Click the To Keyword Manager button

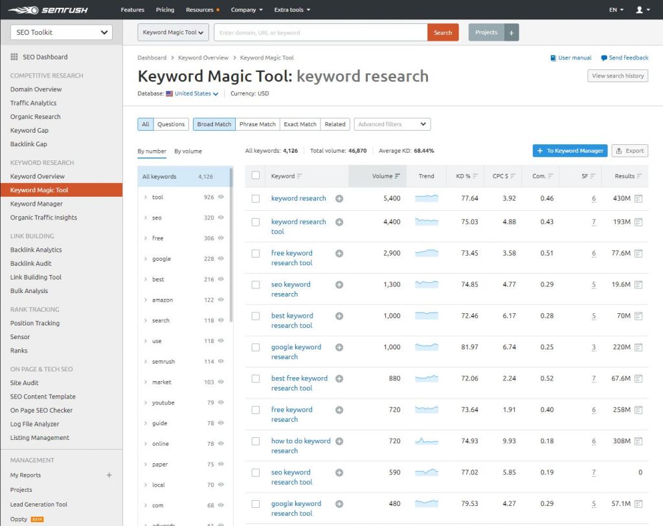coord(570,151)
